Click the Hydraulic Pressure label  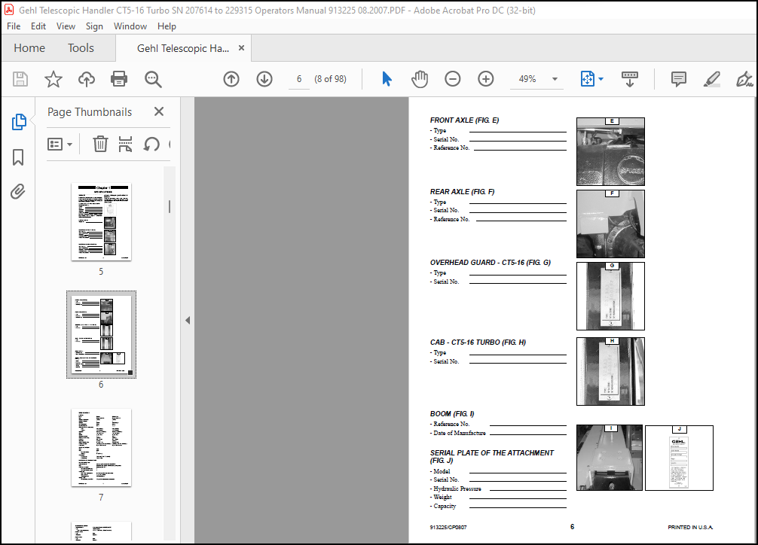[x=457, y=489]
